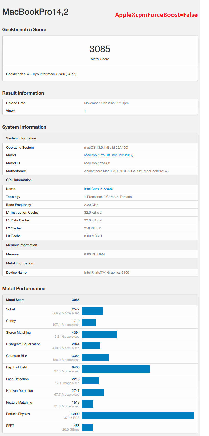The image size is (209, 436).
Task: Select the Gaussian Blur row label
Action: click(x=17, y=356)
